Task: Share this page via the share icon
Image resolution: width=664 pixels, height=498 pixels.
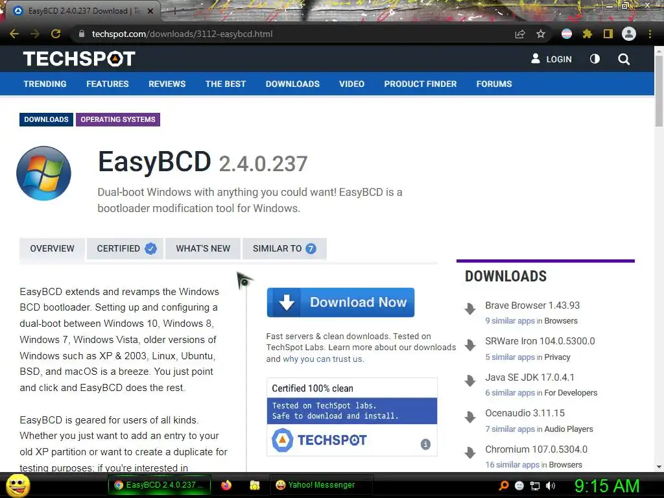Action: coord(520,34)
